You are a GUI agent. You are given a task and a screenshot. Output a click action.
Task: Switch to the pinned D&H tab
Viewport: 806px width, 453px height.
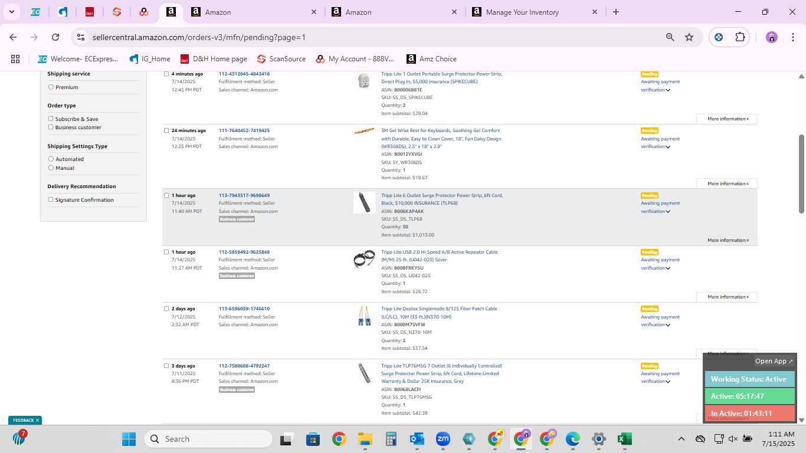pyautogui.click(x=90, y=12)
